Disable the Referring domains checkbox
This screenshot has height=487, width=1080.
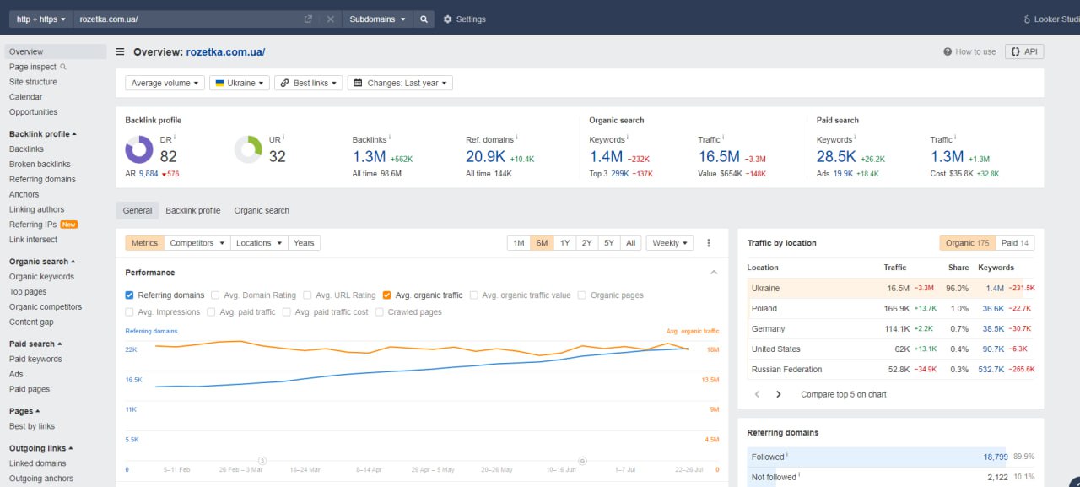(129, 295)
